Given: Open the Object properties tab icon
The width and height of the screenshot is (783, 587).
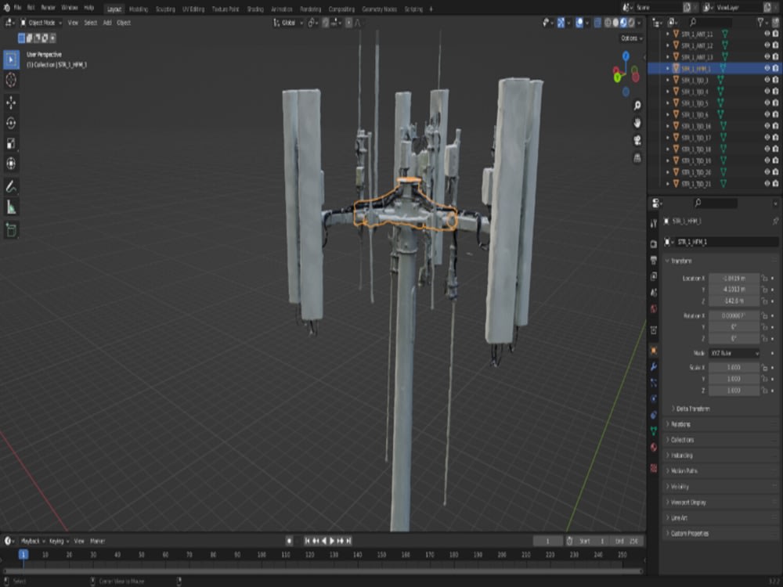Looking at the screenshot, I should coord(654,351).
